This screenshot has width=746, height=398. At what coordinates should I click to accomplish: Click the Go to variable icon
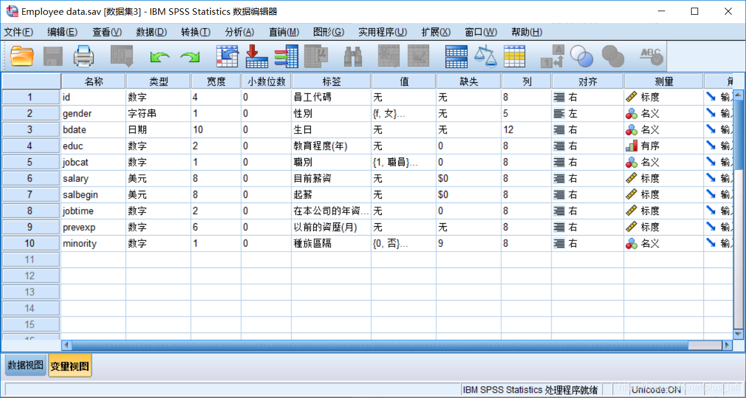pos(257,56)
